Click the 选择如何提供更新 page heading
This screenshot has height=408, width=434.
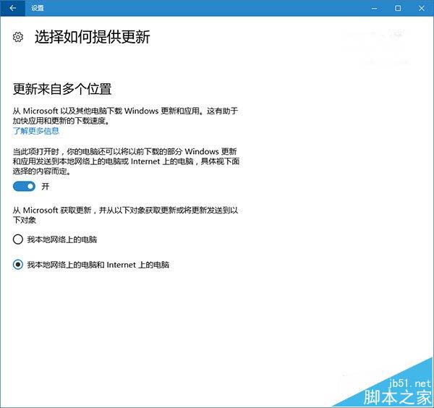pos(93,37)
